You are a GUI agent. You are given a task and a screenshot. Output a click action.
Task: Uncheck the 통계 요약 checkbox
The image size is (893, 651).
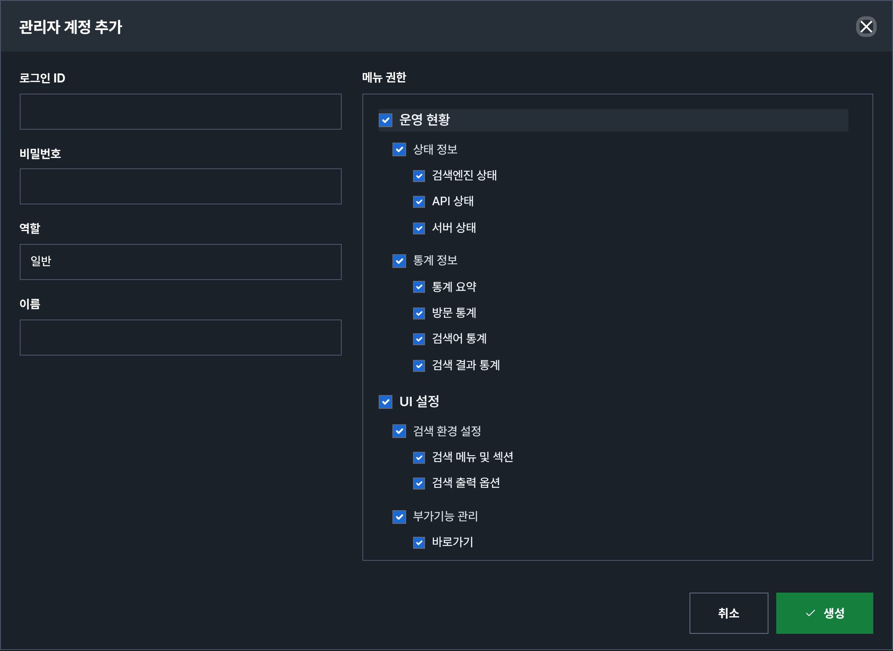click(x=419, y=287)
